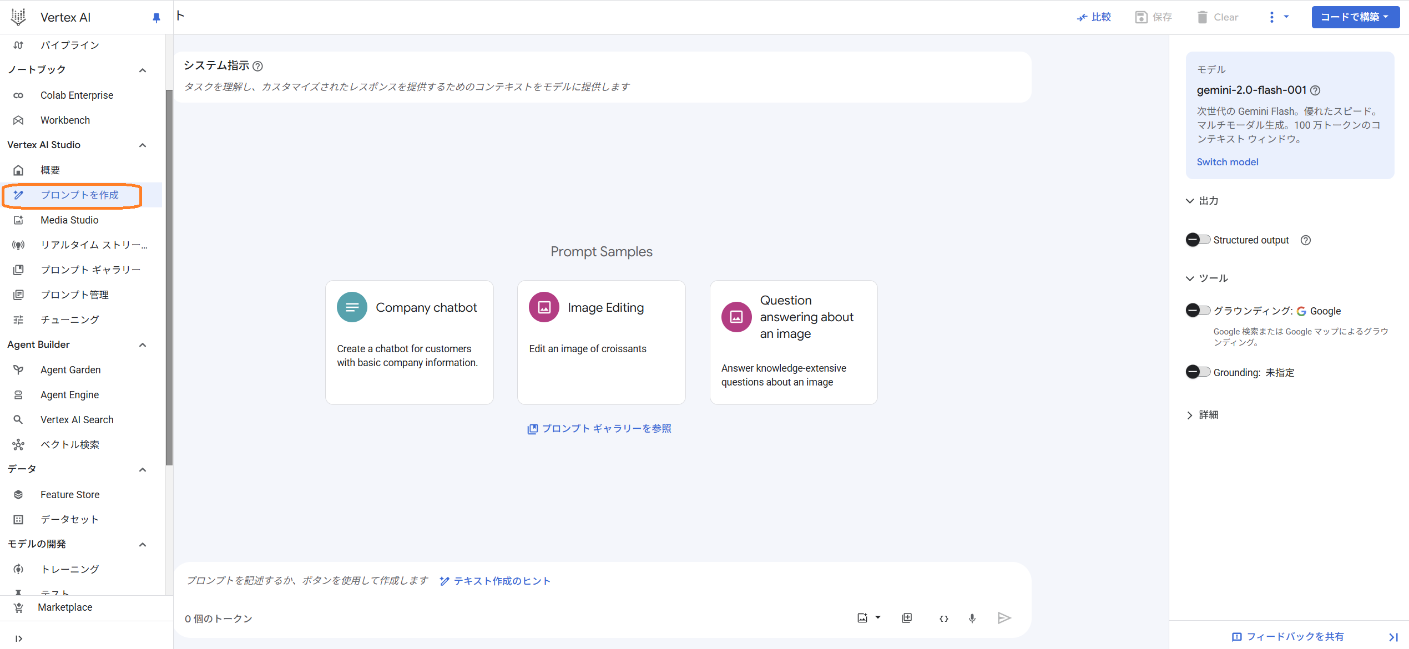
Task: Click the expand sidebar icon at bottom-left
Action: tap(19, 638)
